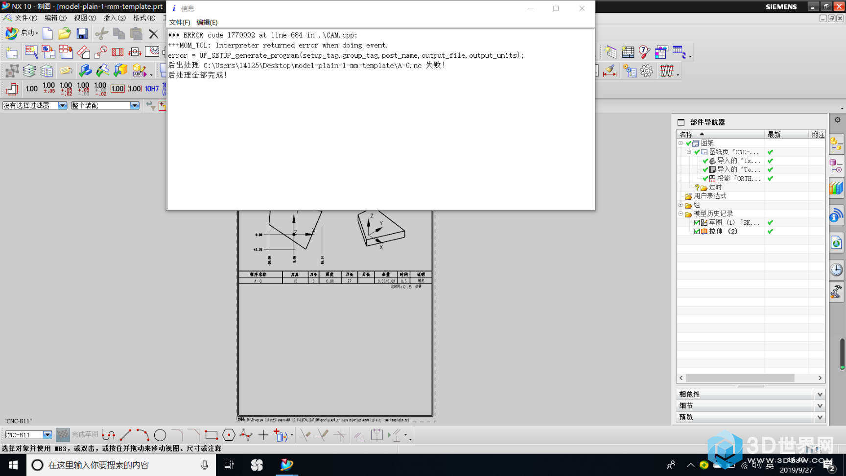Screen dimensions: 846x476
Task: Draw a line with the sketch line tool
Action: [x=126, y=435]
